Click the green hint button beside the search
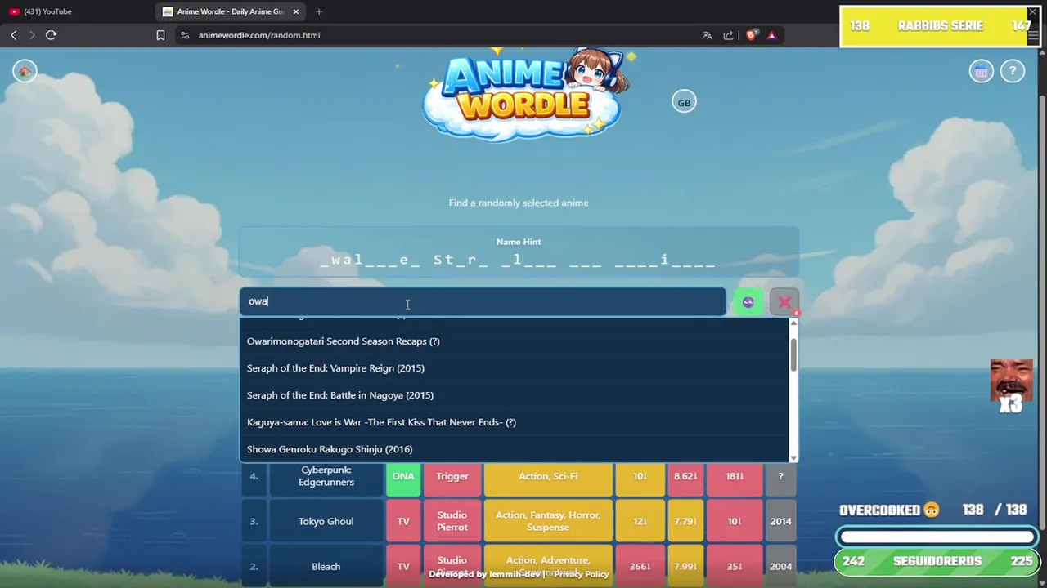 (x=748, y=302)
